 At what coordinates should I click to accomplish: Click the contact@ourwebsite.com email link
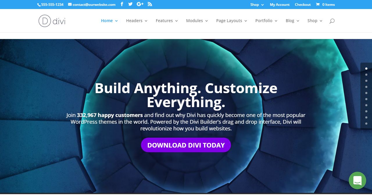[x=92, y=4]
